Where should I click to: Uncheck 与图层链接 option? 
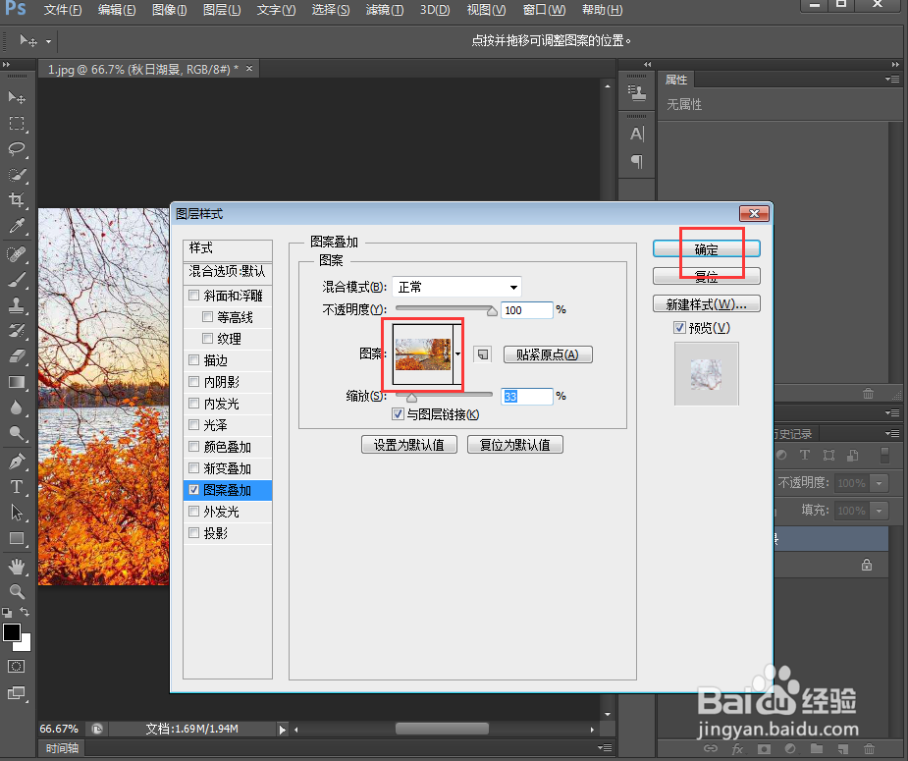coord(398,414)
